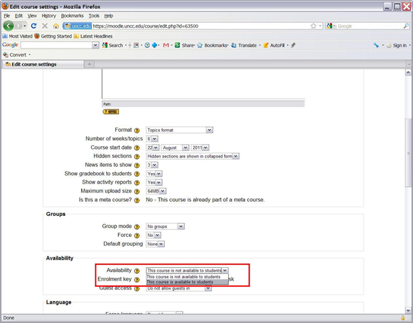Choose 'This course is available to students'

pos(180,282)
